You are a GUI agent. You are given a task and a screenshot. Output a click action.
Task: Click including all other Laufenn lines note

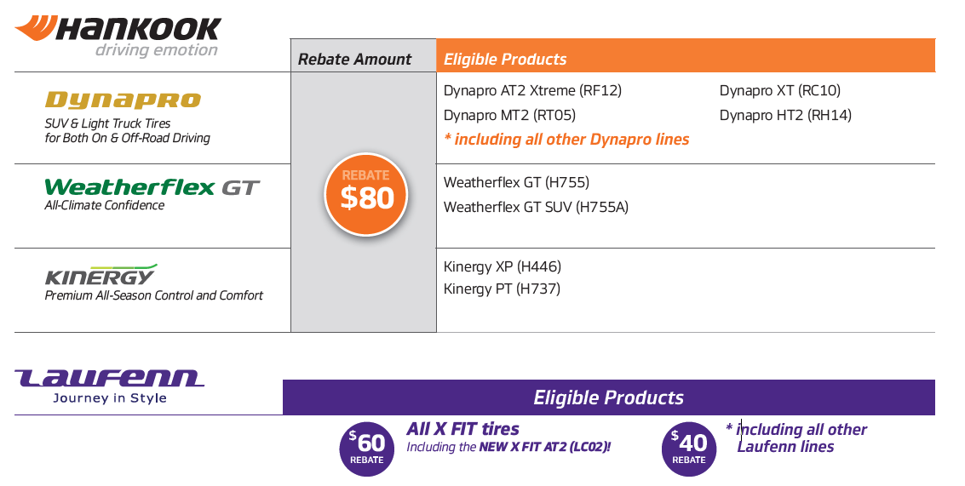[x=796, y=438]
